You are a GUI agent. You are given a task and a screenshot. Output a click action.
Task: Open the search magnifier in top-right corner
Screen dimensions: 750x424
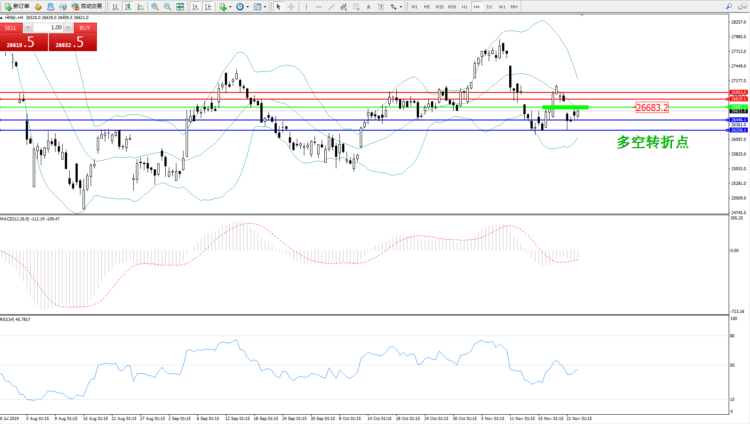[x=729, y=7]
